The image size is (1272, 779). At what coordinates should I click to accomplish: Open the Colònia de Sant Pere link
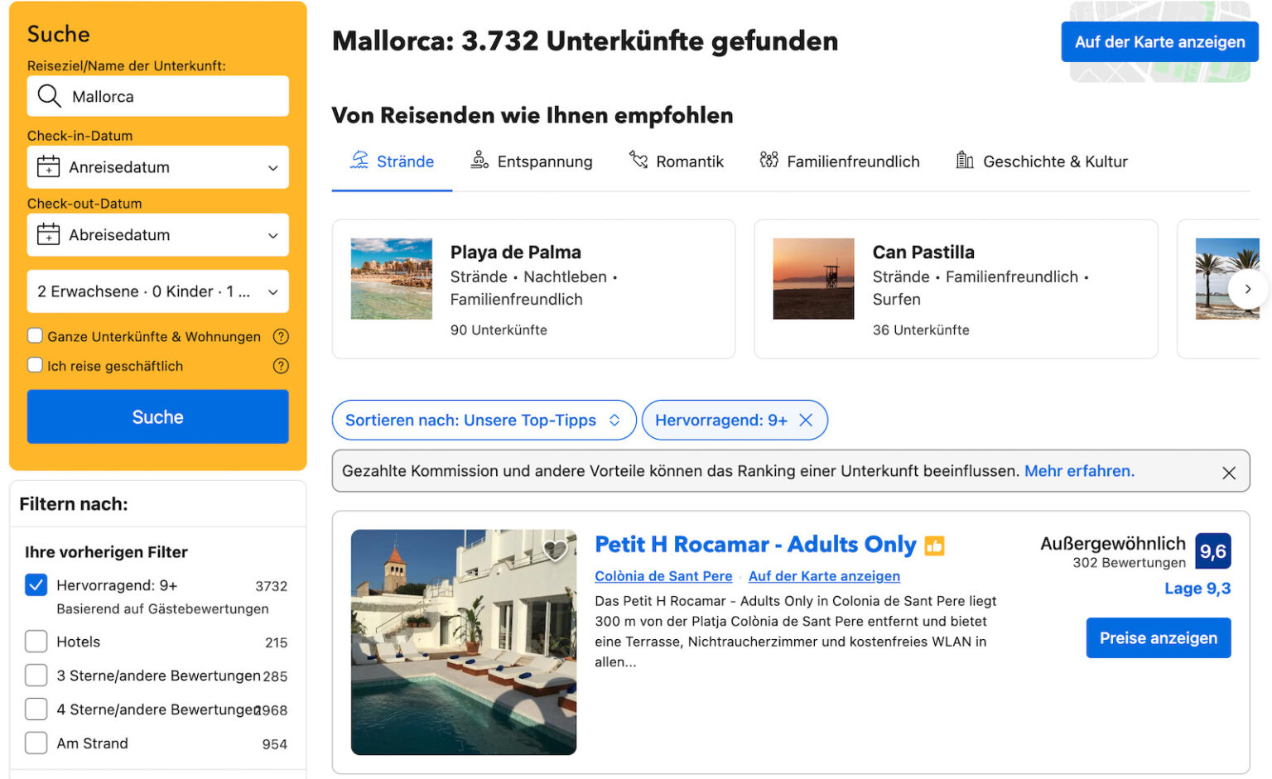(663, 575)
